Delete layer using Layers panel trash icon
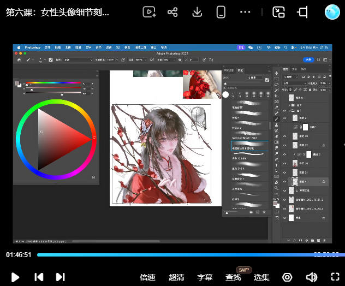This screenshot has height=286, width=345. (x=325, y=241)
